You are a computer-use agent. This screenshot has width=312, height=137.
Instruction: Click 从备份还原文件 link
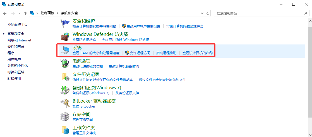[127, 93]
